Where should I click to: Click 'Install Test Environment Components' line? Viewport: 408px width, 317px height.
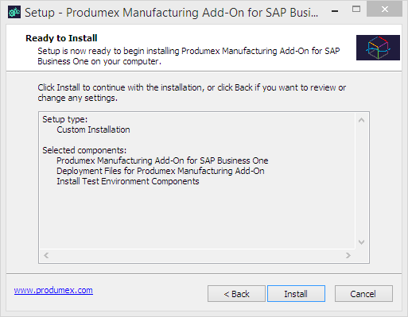pos(128,181)
